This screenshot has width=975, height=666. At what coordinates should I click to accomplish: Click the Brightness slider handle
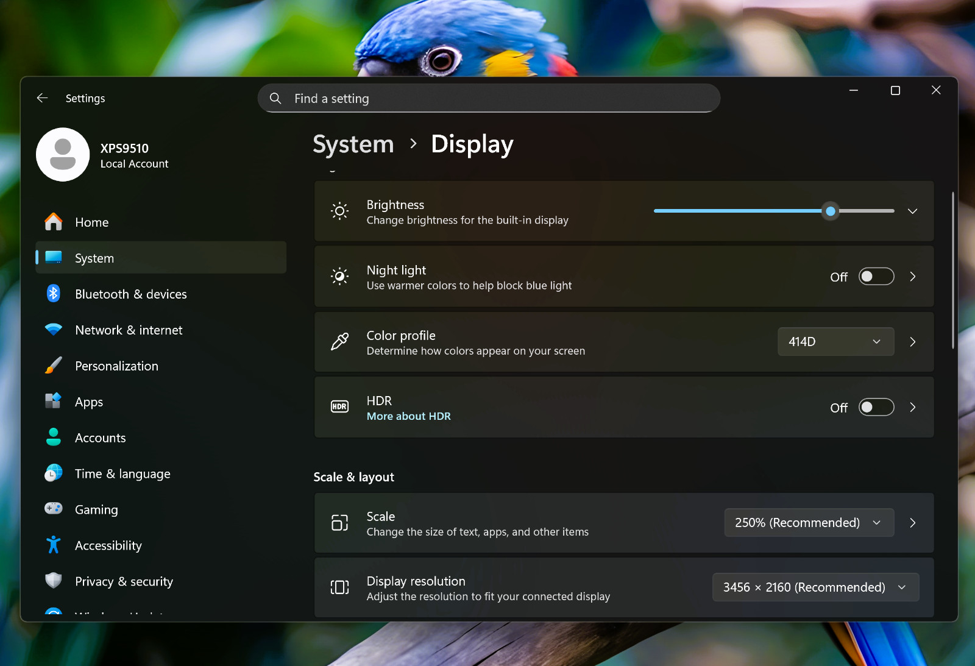[x=831, y=211]
